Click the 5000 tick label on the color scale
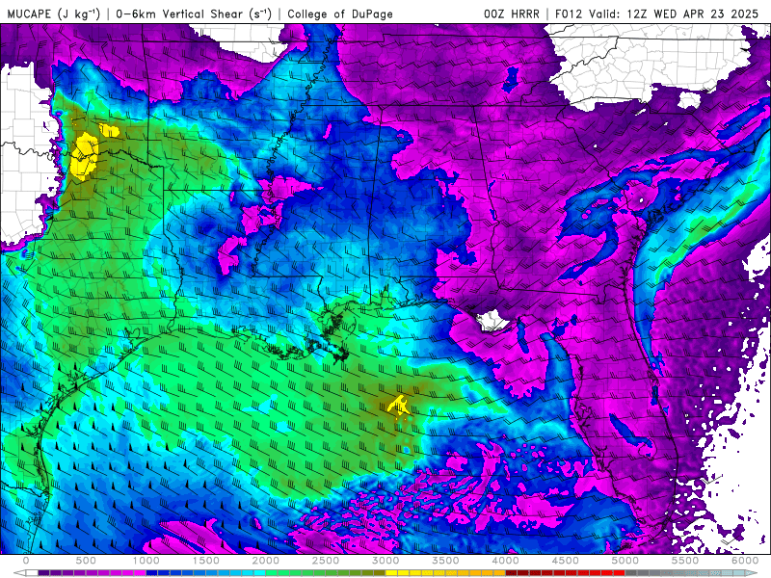Screen dimensions: 771x578 tap(625, 560)
